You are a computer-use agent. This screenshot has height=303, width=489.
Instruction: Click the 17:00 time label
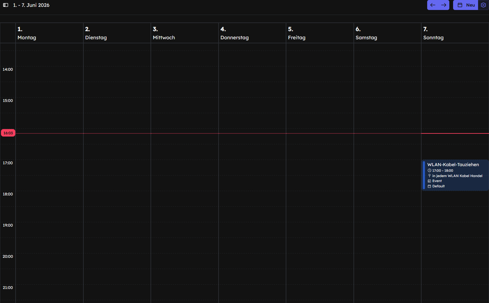(8, 163)
